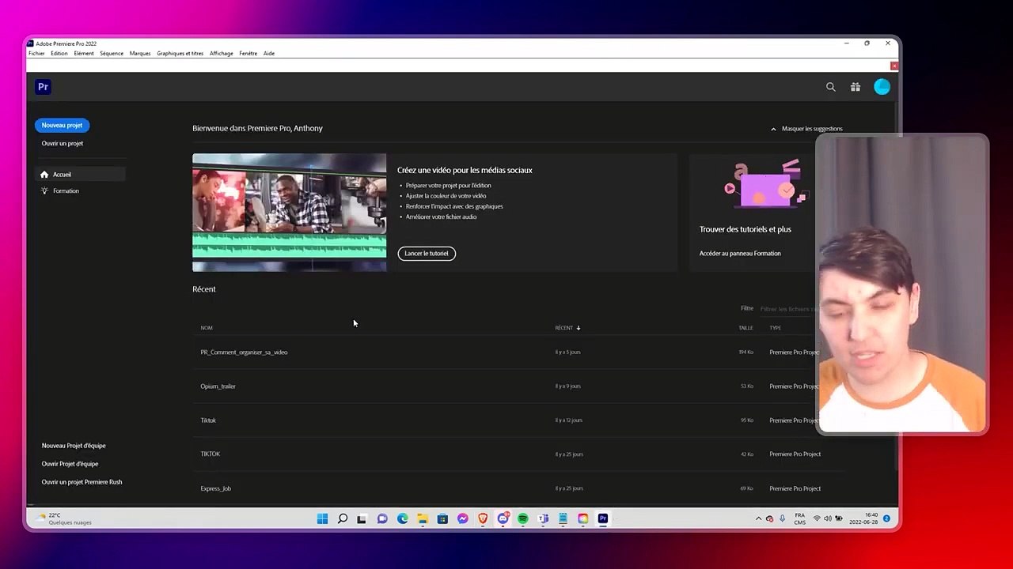Click the microphone tray icon
The height and width of the screenshot is (569, 1013).
[x=782, y=518]
